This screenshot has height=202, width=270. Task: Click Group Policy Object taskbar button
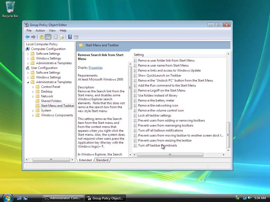[x=105, y=198]
